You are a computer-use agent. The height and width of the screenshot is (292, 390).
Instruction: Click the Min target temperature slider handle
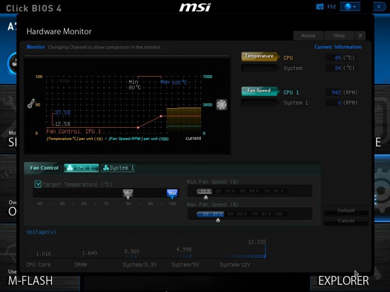click(x=128, y=193)
